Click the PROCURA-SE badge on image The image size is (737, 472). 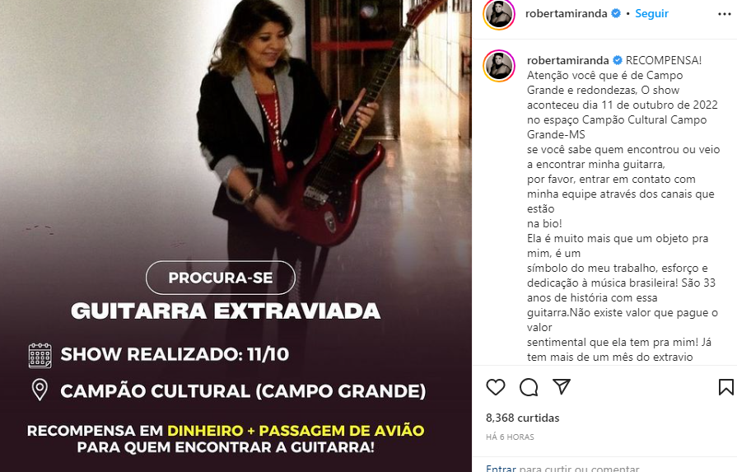pos(221,278)
